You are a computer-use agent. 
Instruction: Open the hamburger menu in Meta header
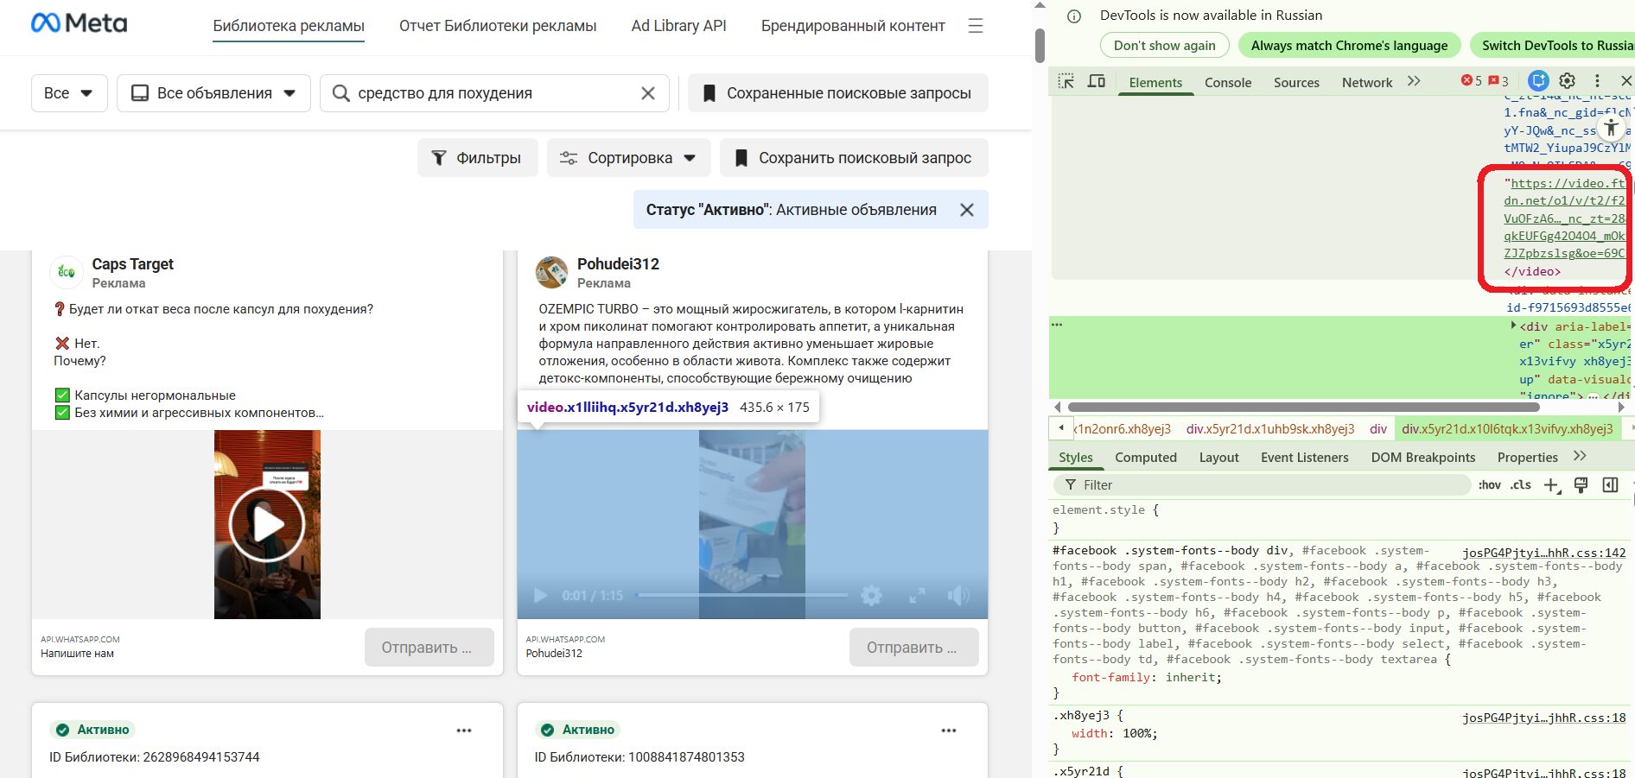tap(976, 26)
